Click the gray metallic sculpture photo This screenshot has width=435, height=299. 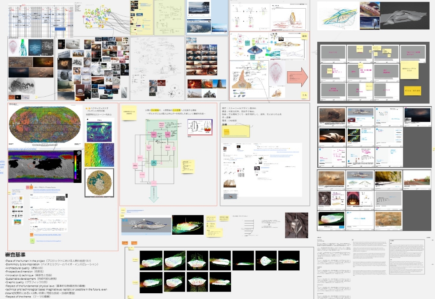[296, 225]
